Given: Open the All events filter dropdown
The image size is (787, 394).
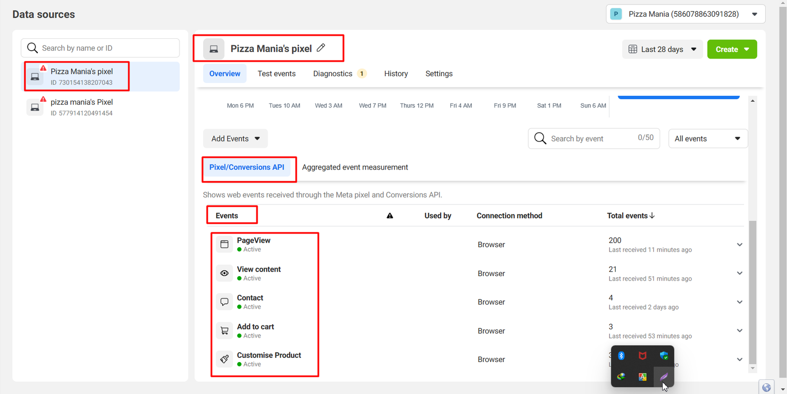Looking at the screenshot, I should 708,139.
